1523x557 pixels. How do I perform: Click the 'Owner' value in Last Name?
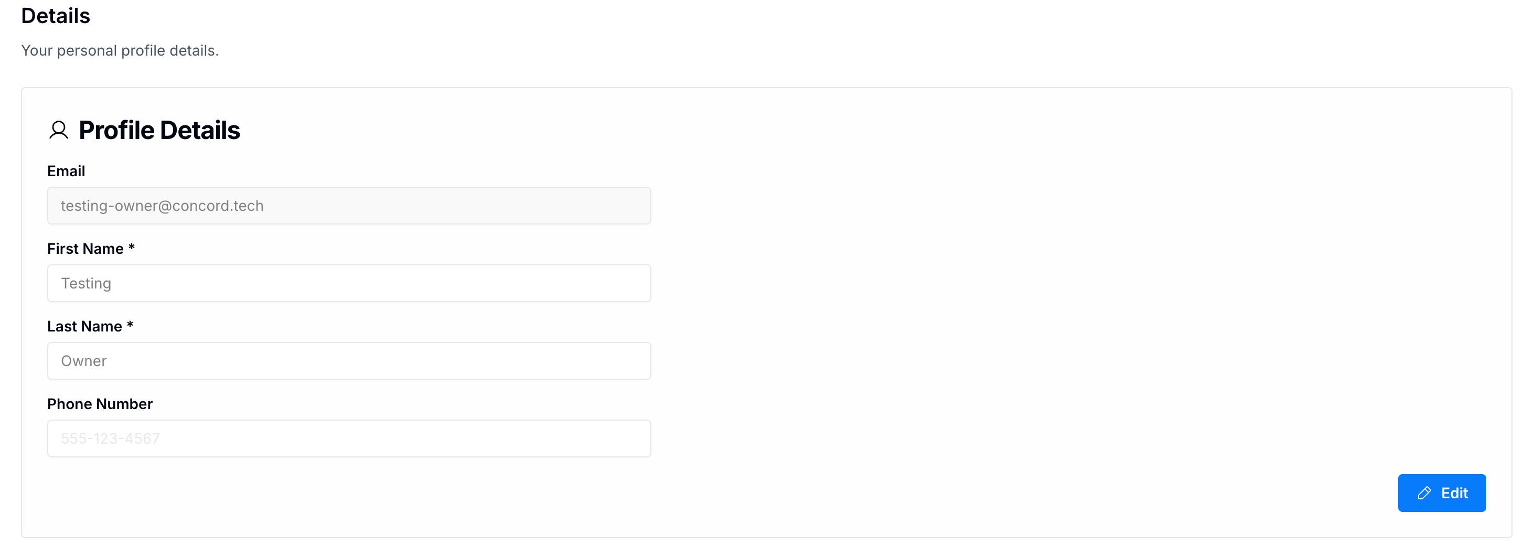pos(84,361)
